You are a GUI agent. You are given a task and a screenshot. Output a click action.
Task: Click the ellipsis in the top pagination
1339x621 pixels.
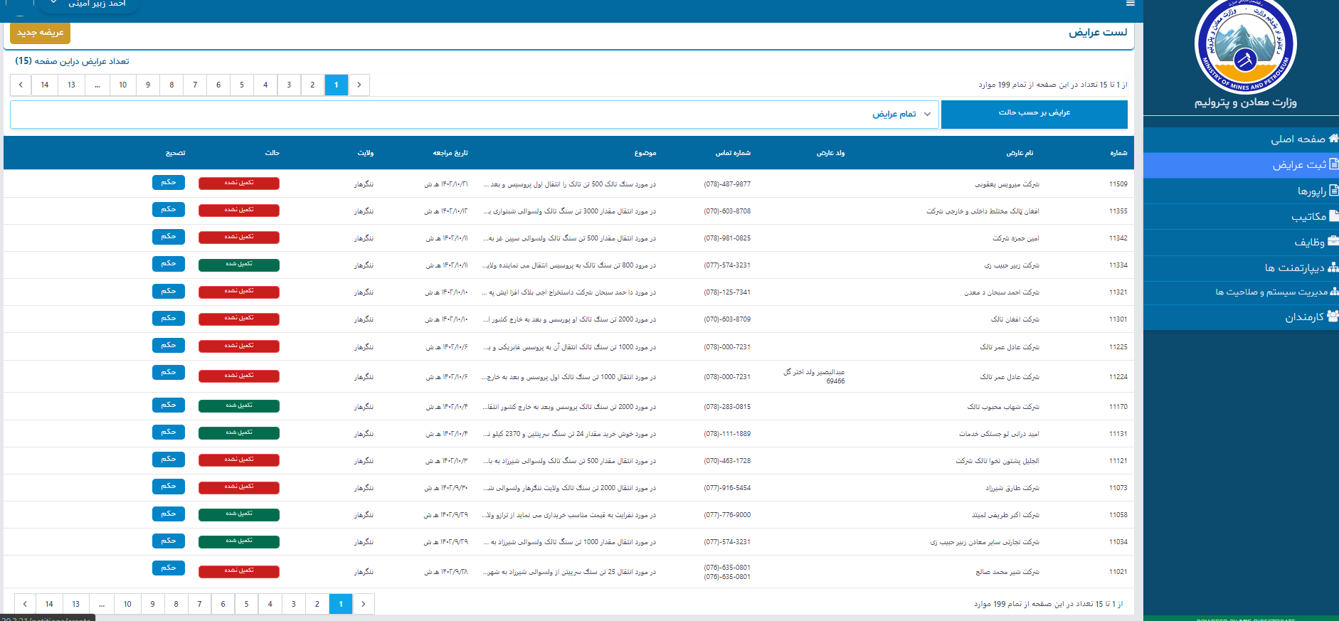(x=97, y=85)
